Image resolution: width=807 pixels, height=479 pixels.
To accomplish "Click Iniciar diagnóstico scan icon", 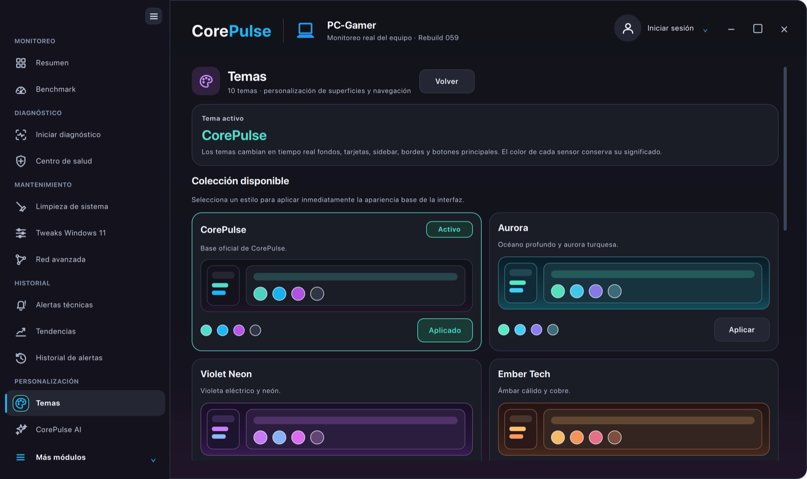I will [21, 135].
